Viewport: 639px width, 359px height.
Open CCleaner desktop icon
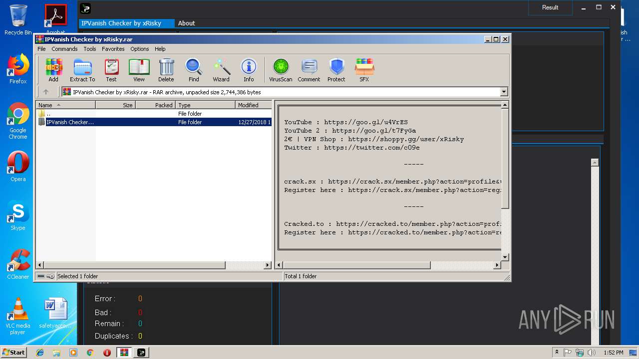pyautogui.click(x=18, y=264)
